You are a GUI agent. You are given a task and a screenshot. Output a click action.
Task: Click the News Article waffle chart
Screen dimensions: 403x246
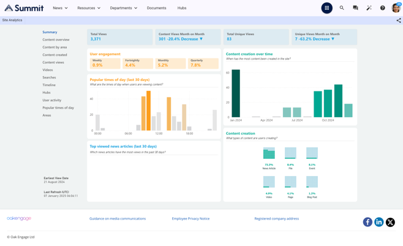[269, 153]
